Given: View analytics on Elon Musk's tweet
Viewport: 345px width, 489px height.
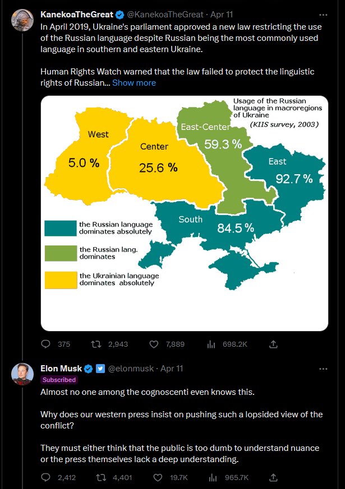Looking at the screenshot, I should point(211,477).
